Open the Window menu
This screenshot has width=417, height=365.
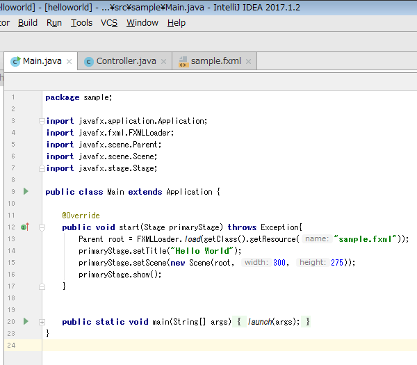click(x=142, y=23)
